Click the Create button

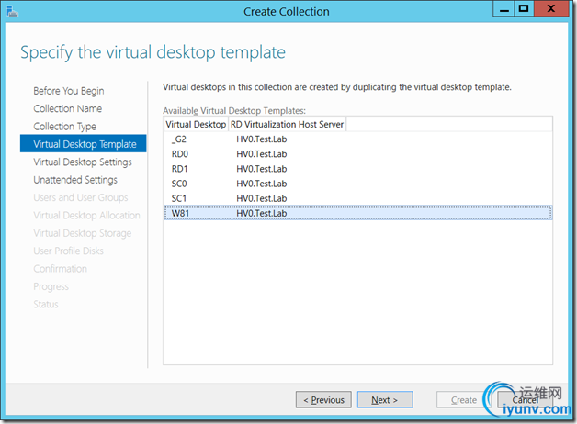click(464, 400)
